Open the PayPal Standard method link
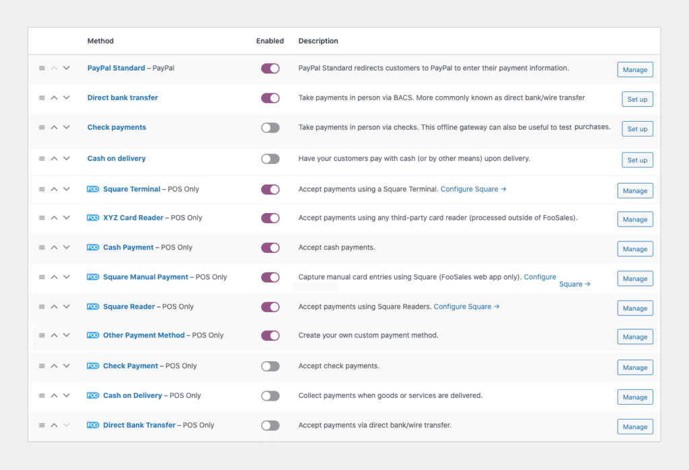Viewport: 689px width, 470px height. point(116,68)
